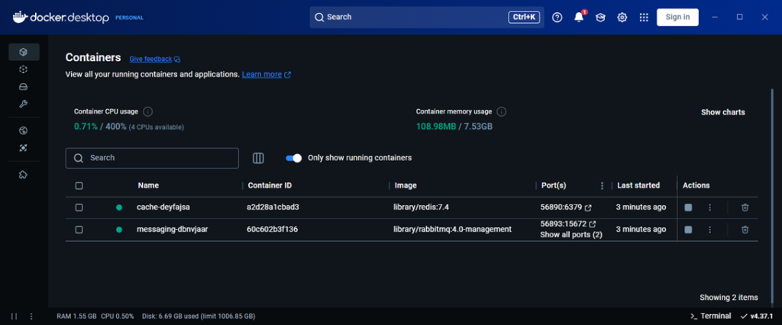Toggle Only show running containers
782x325 pixels.
[x=294, y=158]
